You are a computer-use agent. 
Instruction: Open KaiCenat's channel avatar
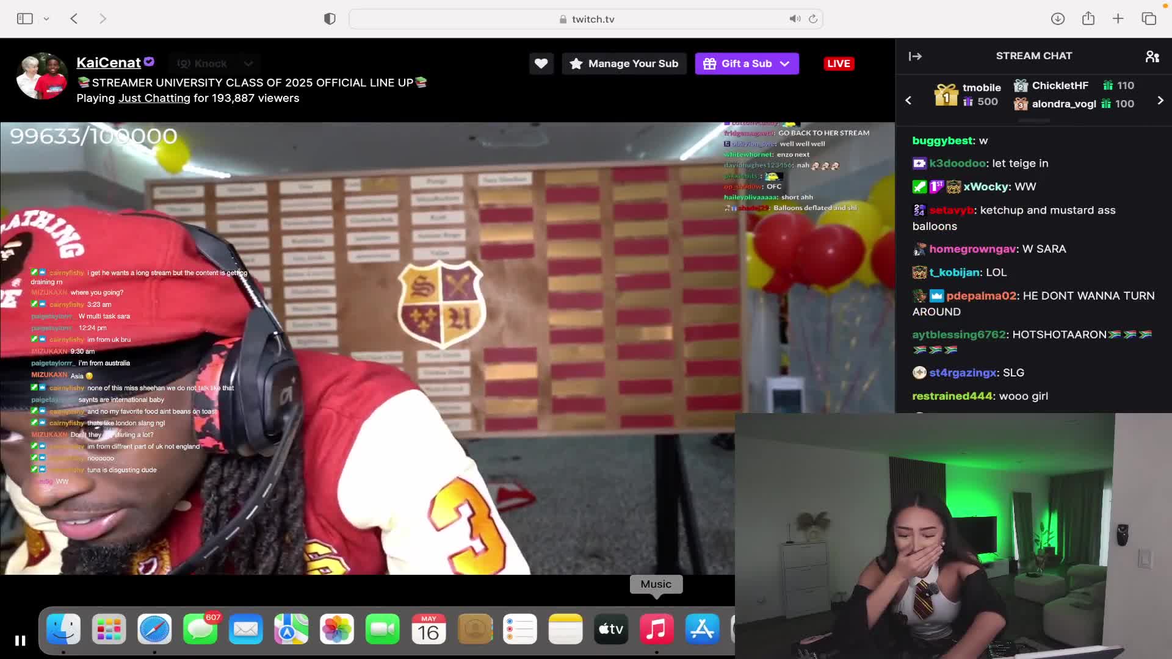42,76
